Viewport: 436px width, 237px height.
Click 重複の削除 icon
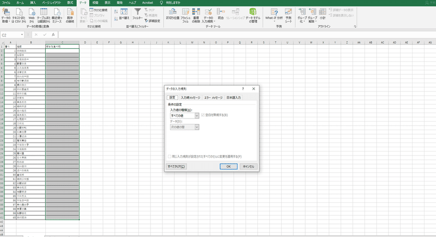click(x=196, y=16)
